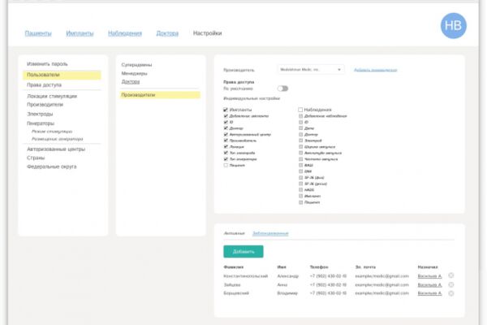The width and height of the screenshot is (487, 325).
Task: Open Размещение генератора sub-item
Action: (57, 139)
